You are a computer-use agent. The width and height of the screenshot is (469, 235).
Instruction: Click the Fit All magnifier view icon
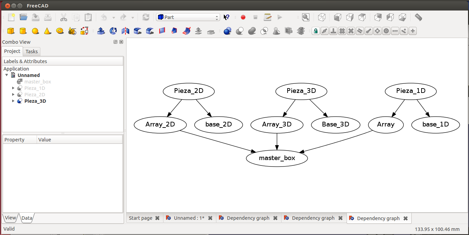(306, 17)
